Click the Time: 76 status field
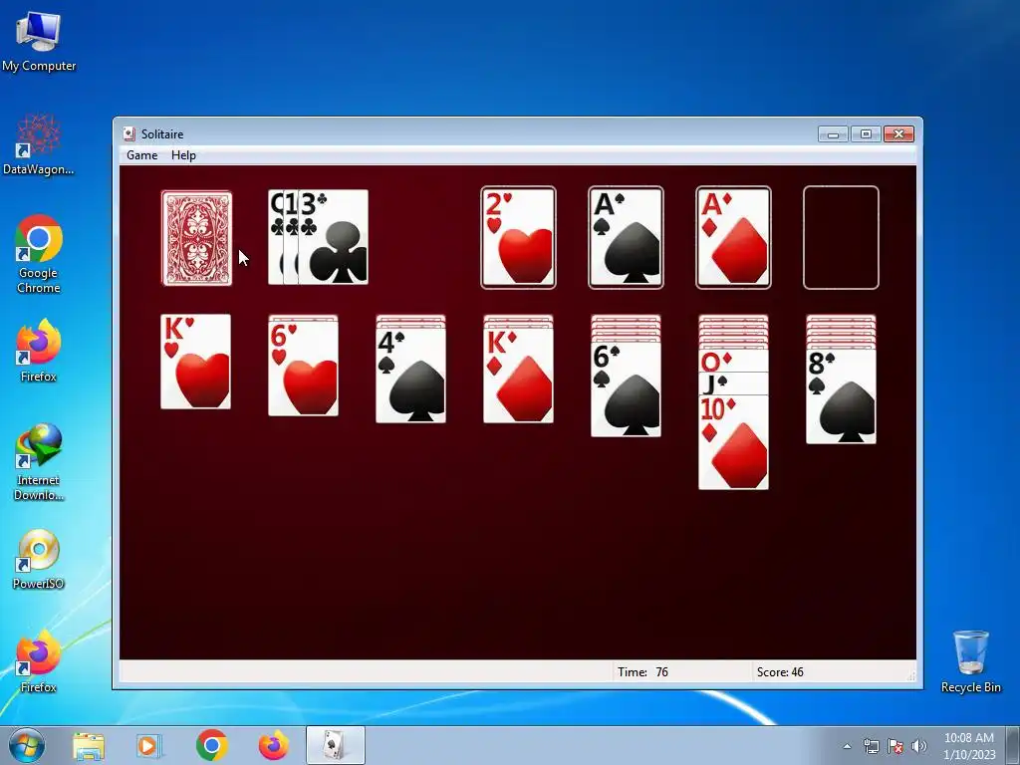The width and height of the screenshot is (1020, 765). point(681,672)
